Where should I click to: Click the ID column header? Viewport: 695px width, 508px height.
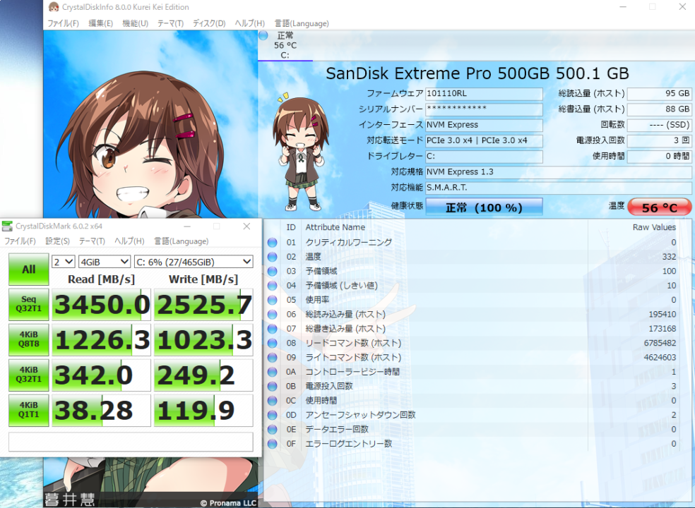tap(291, 227)
